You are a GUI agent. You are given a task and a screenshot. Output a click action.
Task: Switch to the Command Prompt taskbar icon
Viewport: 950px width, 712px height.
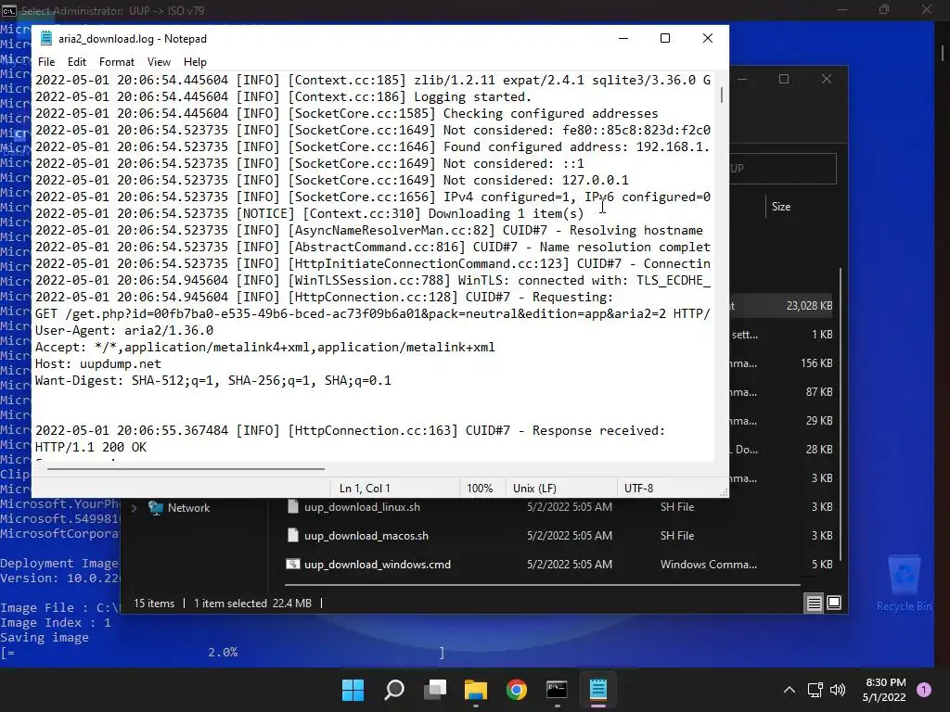tap(557, 690)
